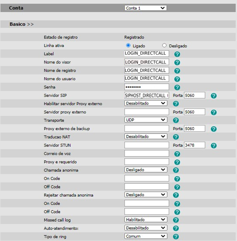The height and width of the screenshot is (241, 237).
Task: Click the Conta heading text
Action: click(x=16, y=8)
